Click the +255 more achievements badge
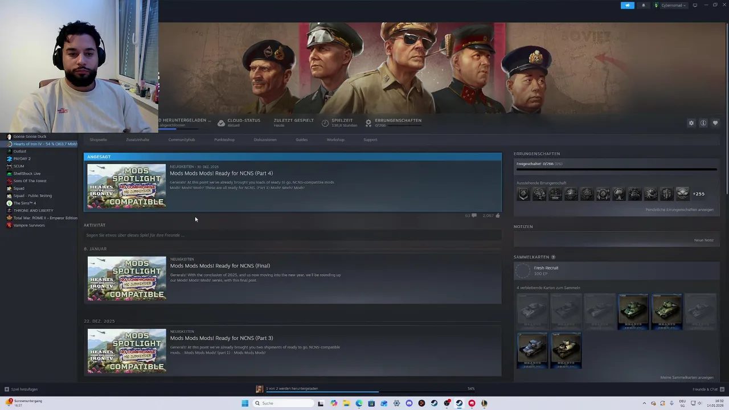Screen dimensions: 729x410 click(698, 194)
